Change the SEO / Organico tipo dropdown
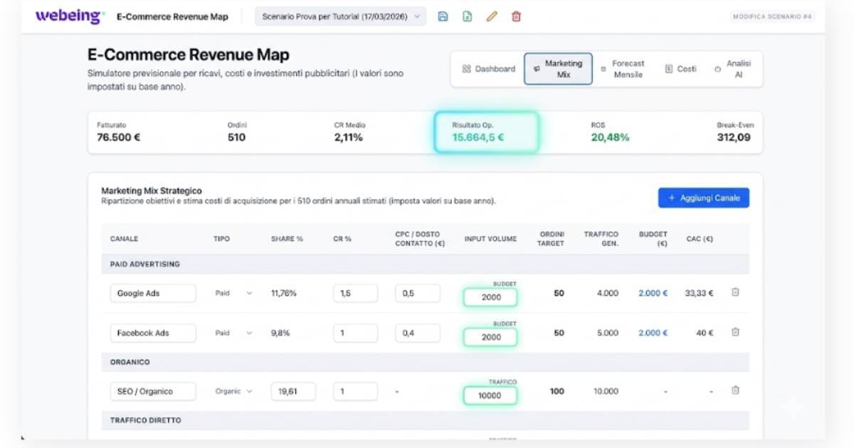Screen dimensions: 854x448 [x=233, y=391]
